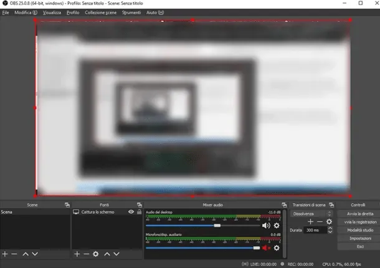Open the Profilo menu

click(x=73, y=12)
